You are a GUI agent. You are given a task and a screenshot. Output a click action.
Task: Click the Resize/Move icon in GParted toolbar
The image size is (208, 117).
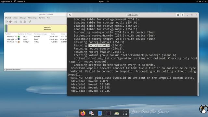(x=16, y=22)
